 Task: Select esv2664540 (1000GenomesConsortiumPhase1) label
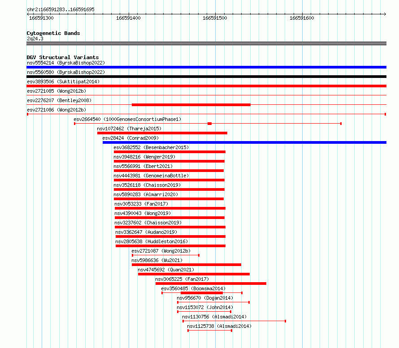[127, 119]
